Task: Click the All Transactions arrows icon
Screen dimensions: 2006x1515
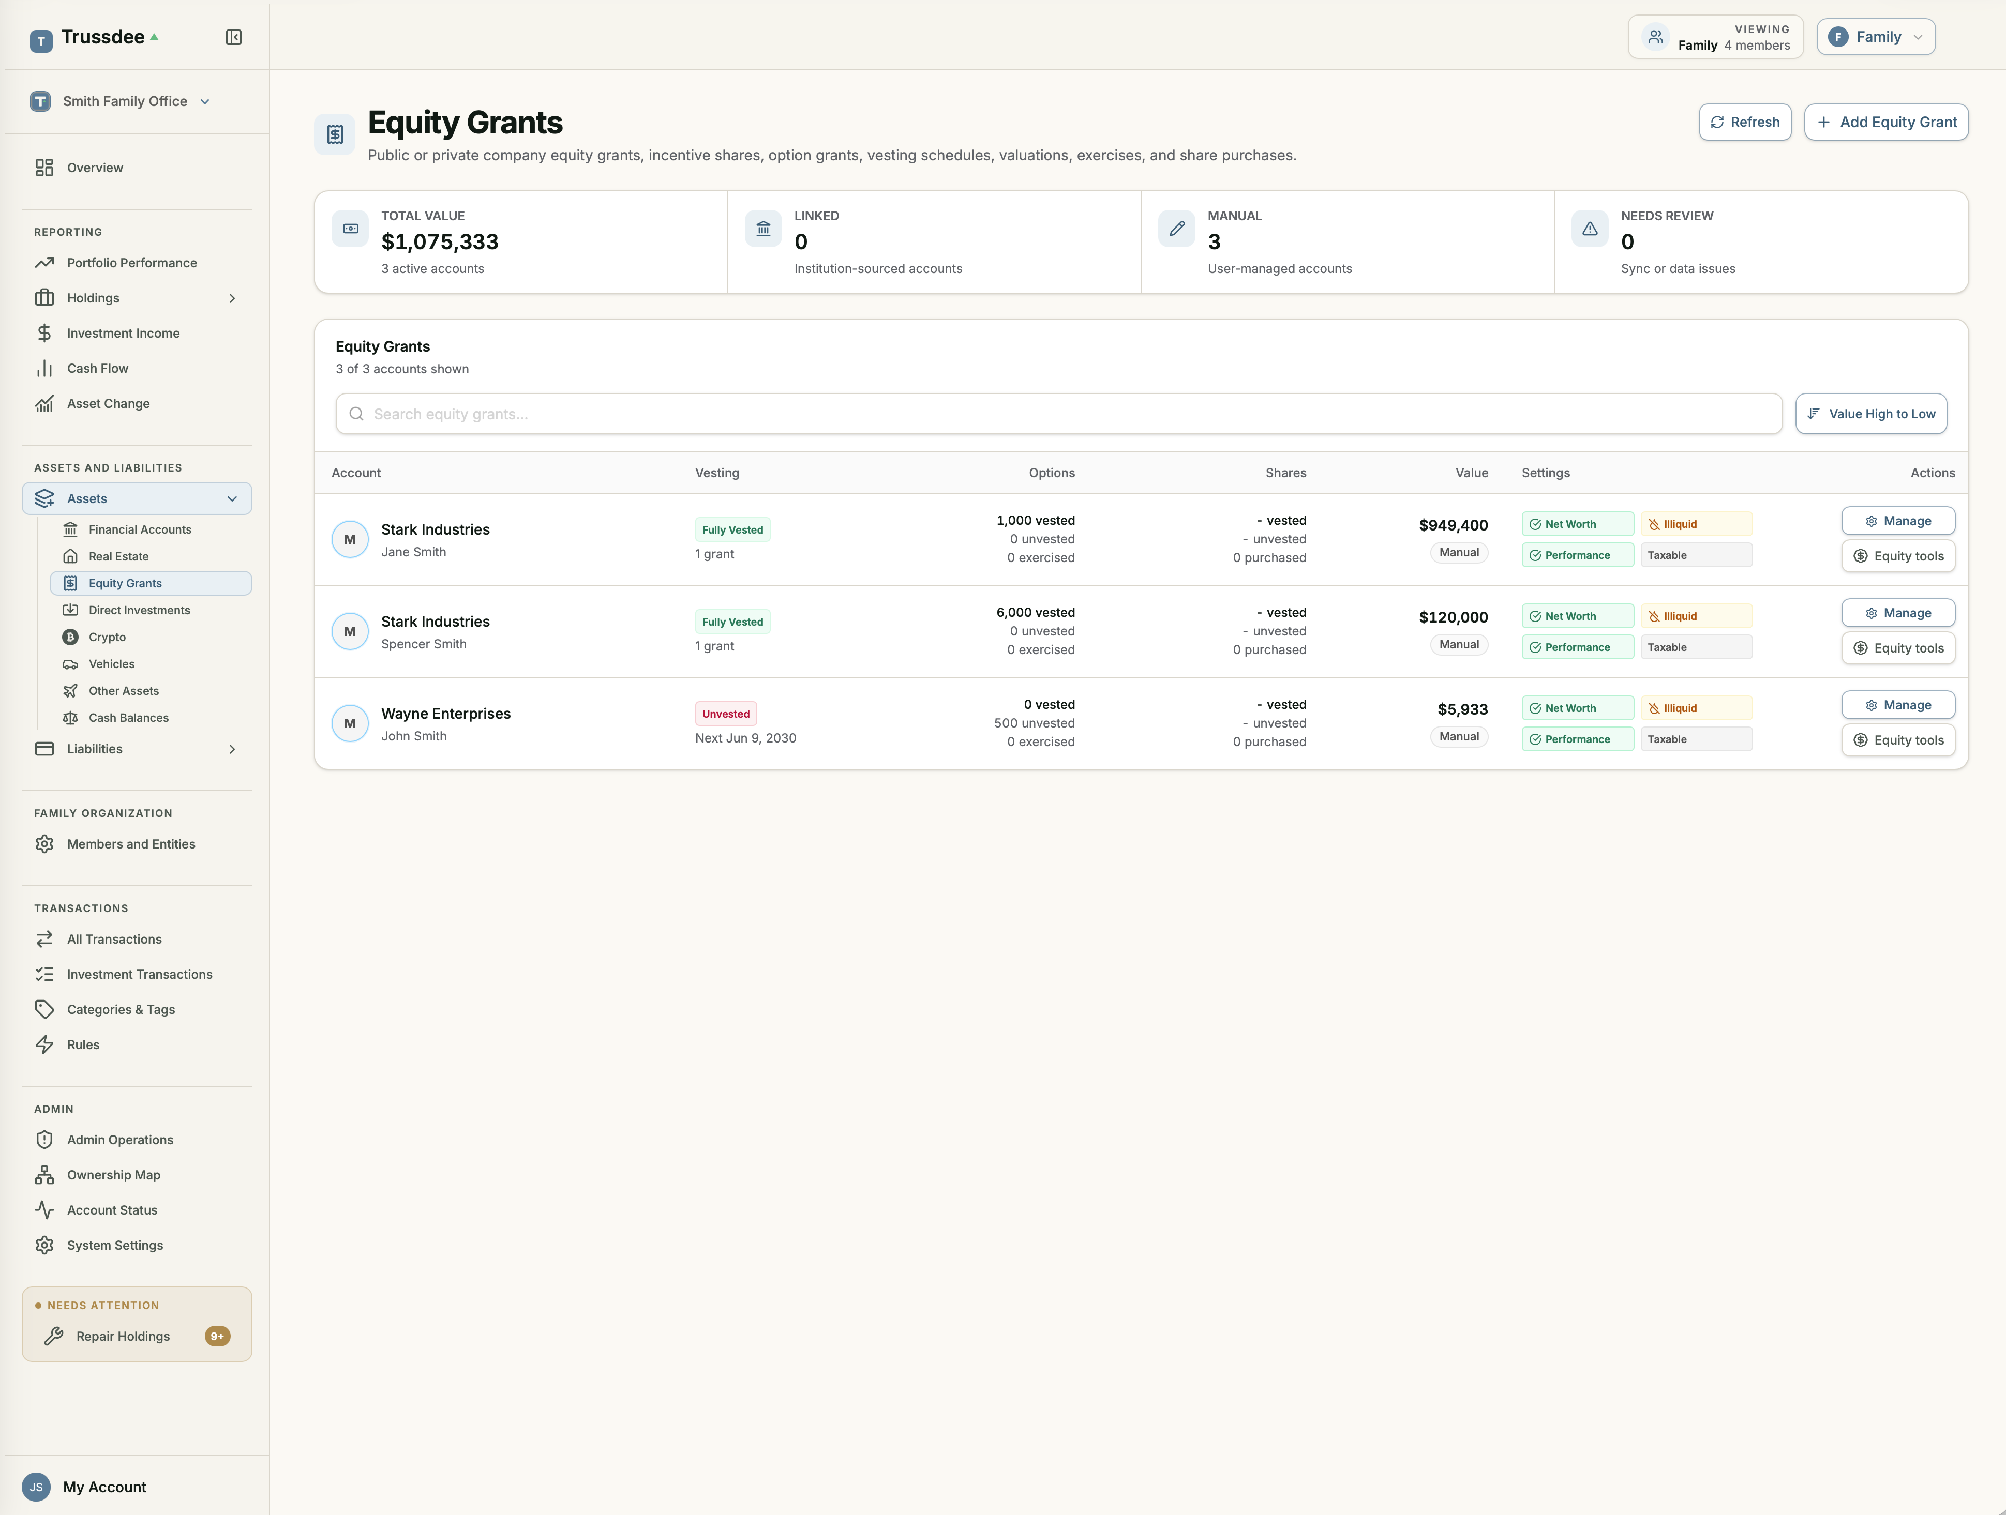Action: click(44, 940)
